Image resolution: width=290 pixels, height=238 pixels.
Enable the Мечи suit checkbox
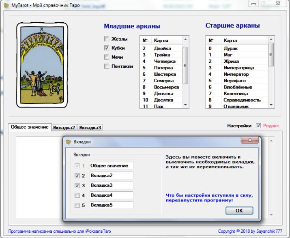pos(107,57)
